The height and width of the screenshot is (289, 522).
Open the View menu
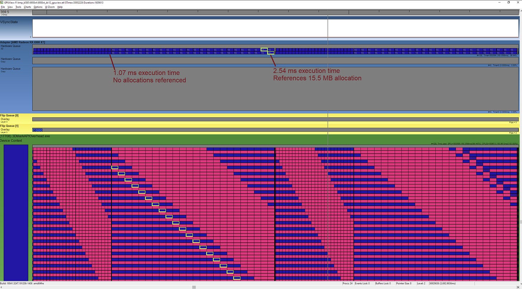[x=10, y=7]
